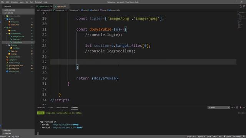Open the File menu
Image resolution: width=246 pixels, height=138 pixels.
click(2, 2)
